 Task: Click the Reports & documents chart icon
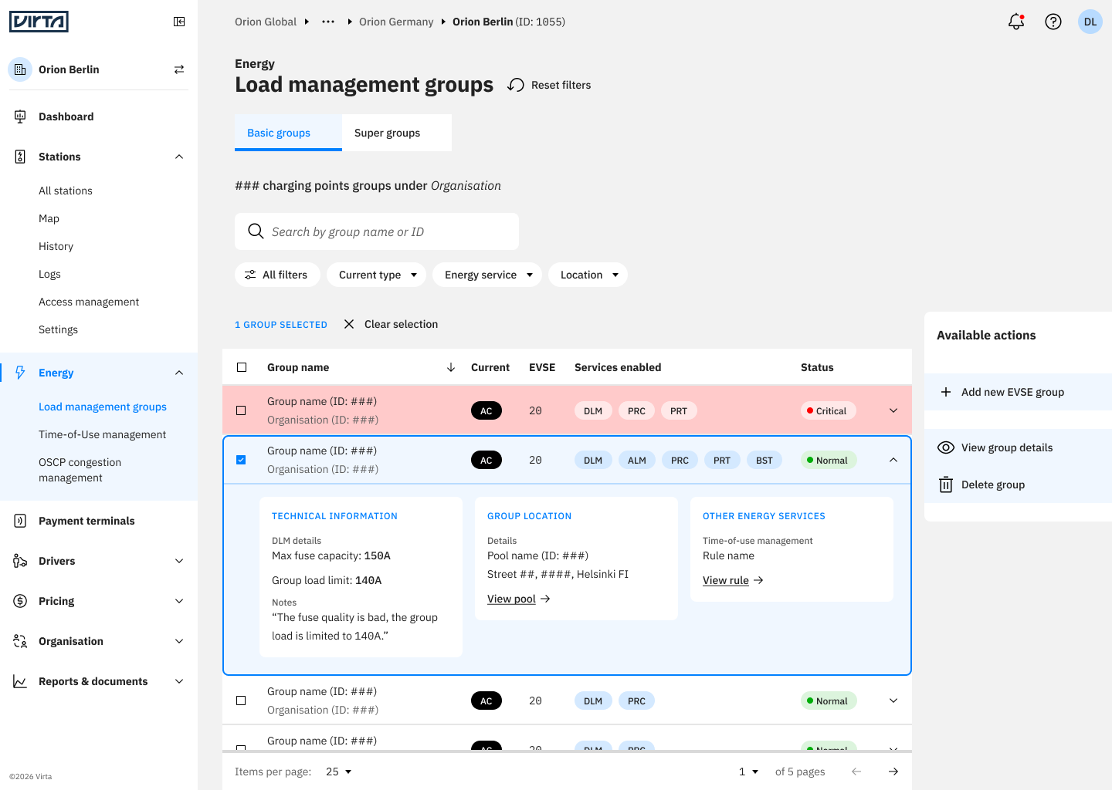click(20, 681)
